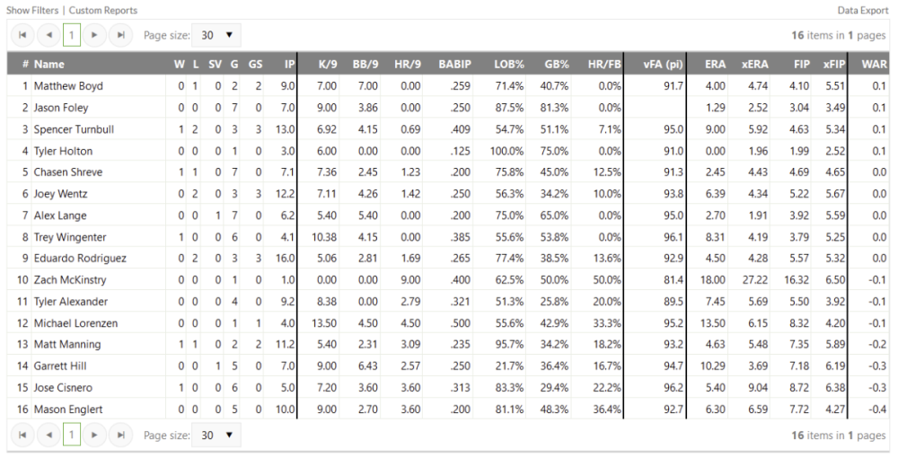Screen dimensions: 898x458
Task: Click next page arrow in bottom pager
Action: [95, 436]
